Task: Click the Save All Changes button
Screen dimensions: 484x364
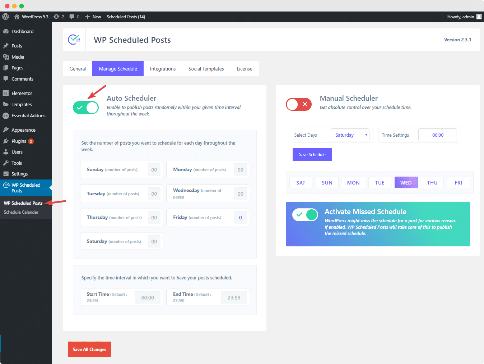Action: pyautogui.click(x=89, y=349)
